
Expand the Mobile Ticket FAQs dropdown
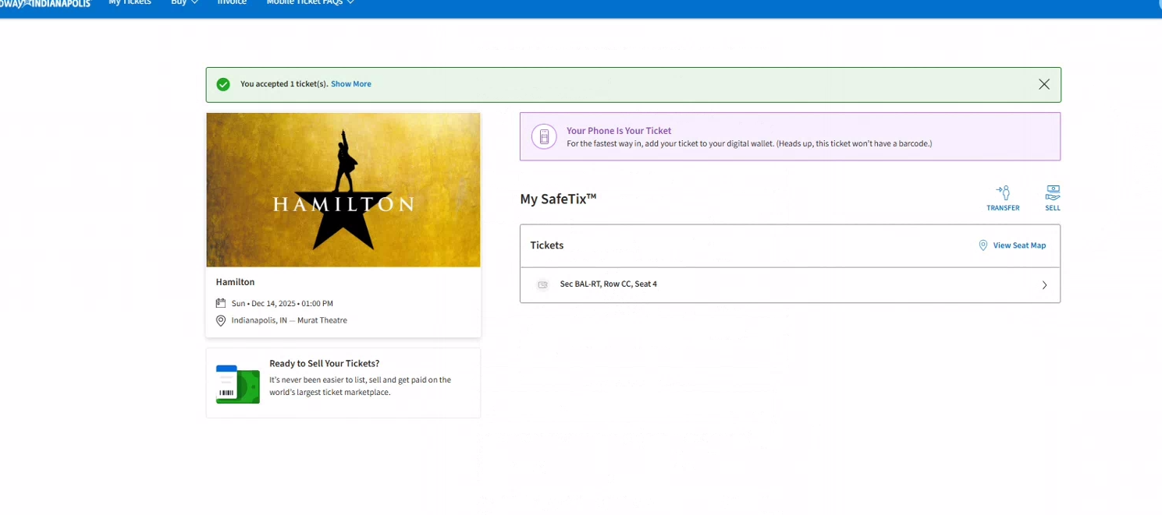pyautogui.click(x=311, y=2)
